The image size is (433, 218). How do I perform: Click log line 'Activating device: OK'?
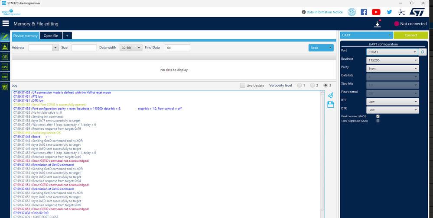point(37,132)
